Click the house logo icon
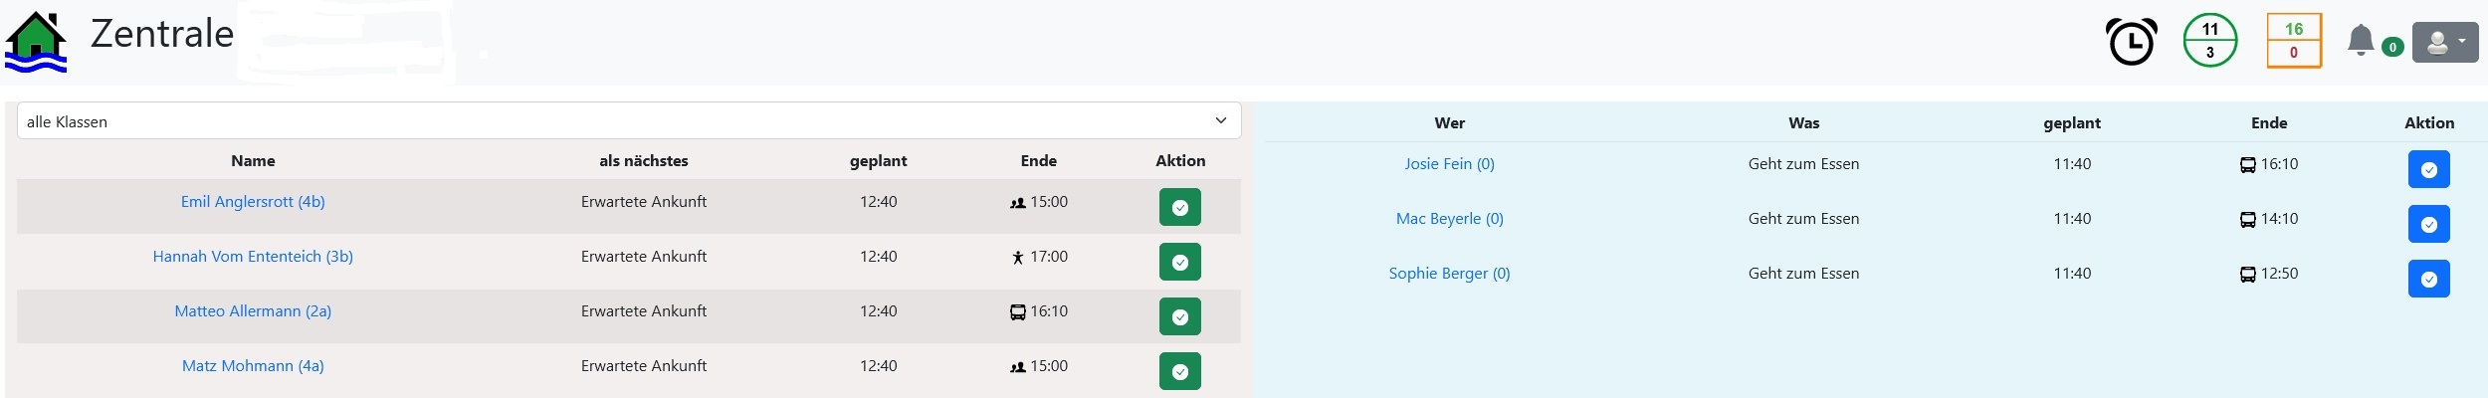Screen dimensions: 2488x398 (36, 42)
